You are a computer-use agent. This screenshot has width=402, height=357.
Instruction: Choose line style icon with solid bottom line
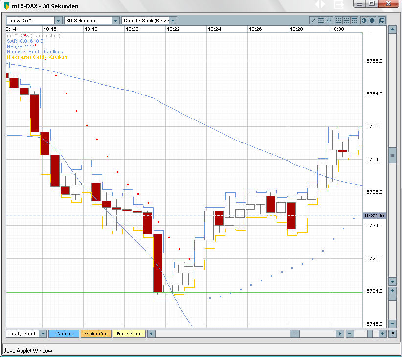(x=338, y=20)
